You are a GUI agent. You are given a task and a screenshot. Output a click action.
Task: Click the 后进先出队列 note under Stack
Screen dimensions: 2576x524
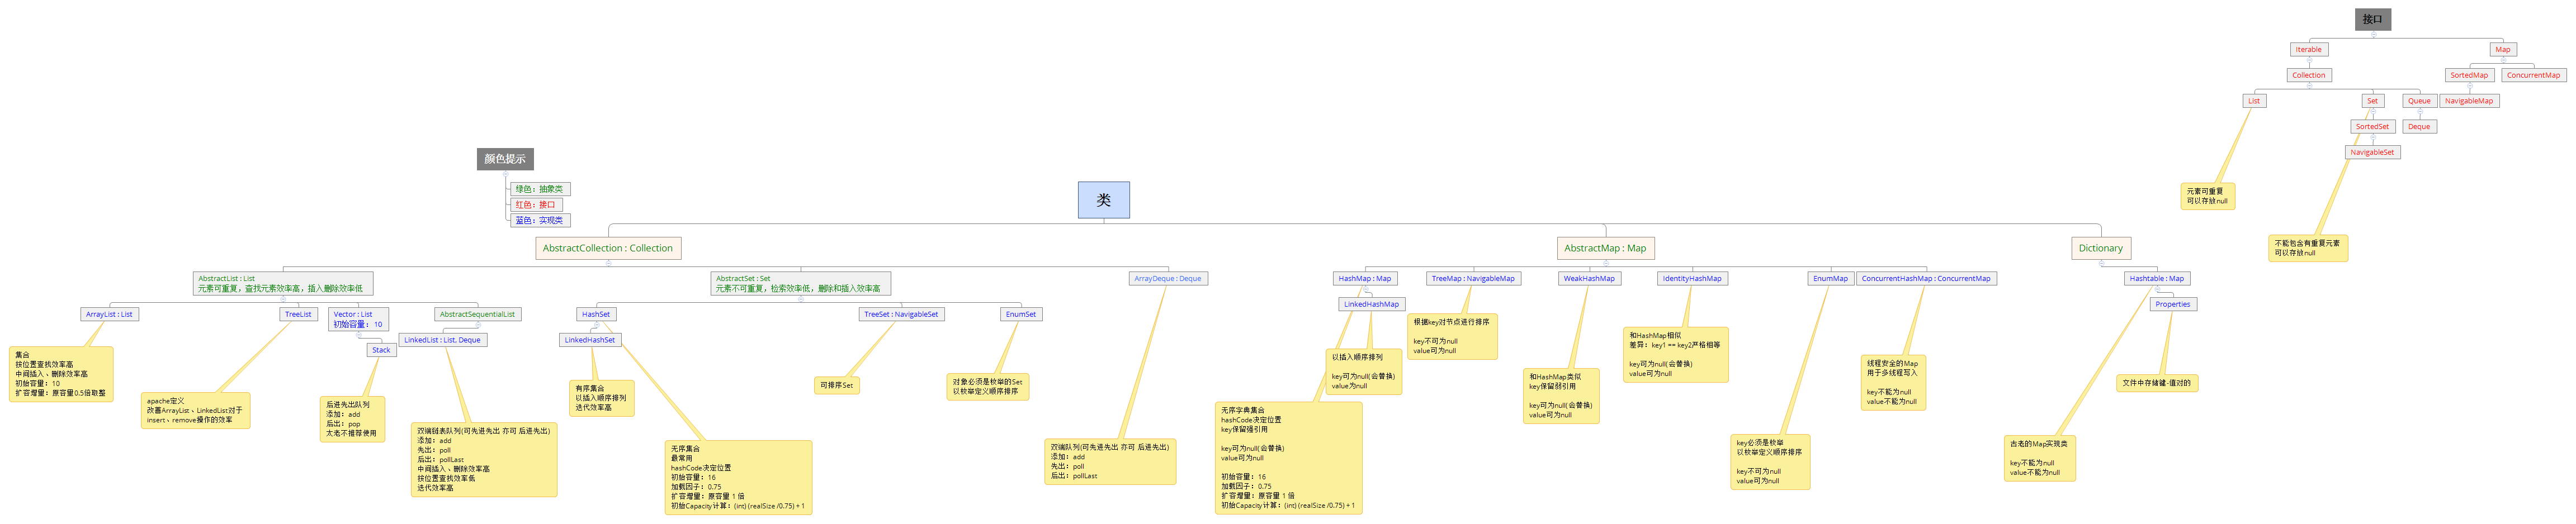point(352,419)
